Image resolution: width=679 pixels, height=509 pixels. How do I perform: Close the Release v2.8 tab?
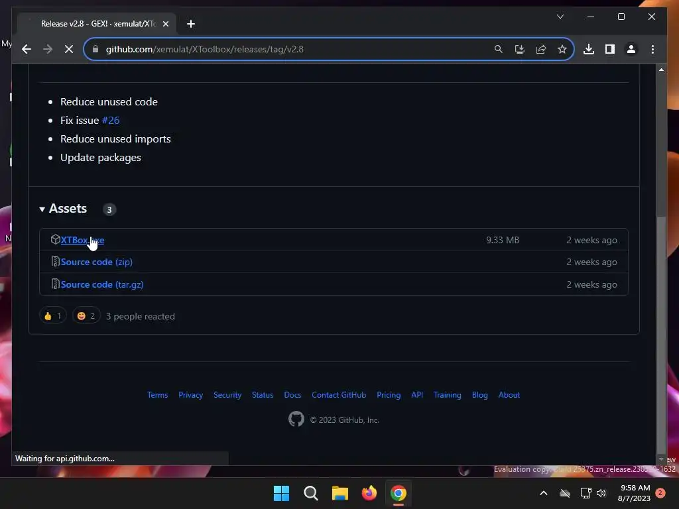(165, 24)
